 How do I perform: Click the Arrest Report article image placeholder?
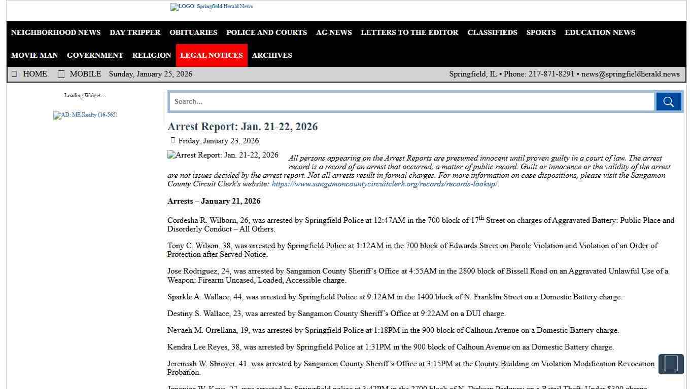(223, 155)
